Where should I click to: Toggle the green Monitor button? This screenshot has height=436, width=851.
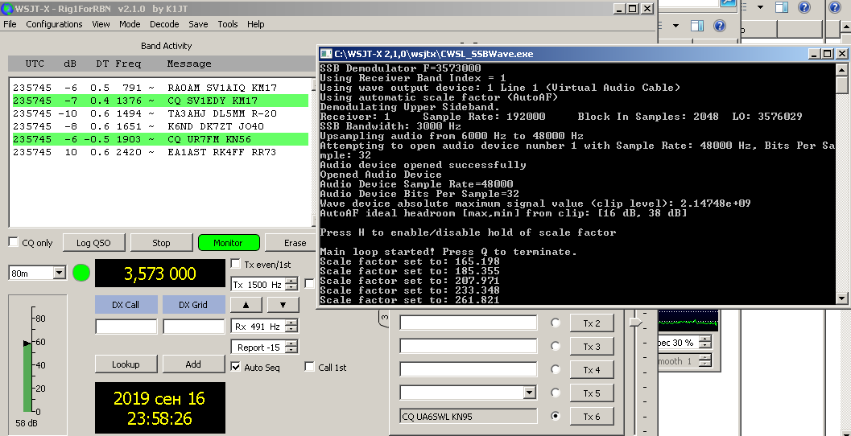[x=229, y=242]
